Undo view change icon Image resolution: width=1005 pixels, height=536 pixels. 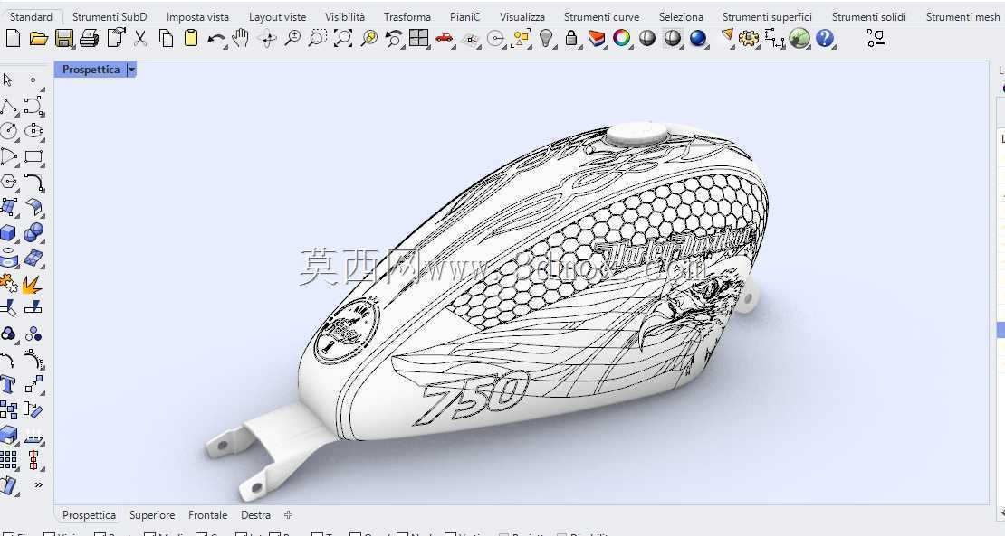pyautogui.click(x=394, y=39)
